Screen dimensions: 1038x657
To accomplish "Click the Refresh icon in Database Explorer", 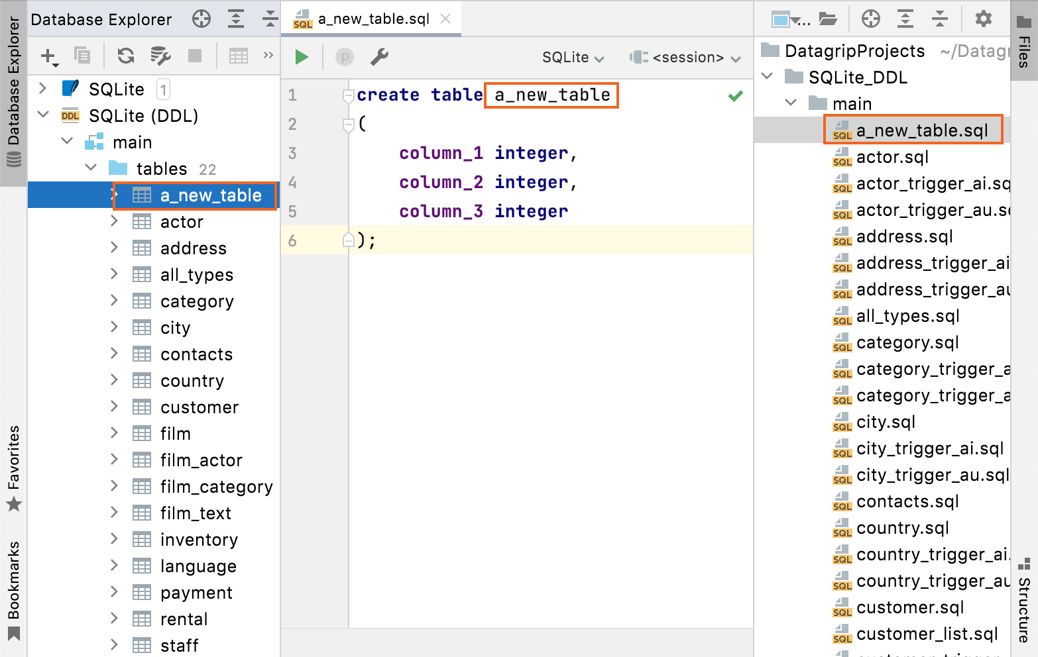I will click(125, 56).
